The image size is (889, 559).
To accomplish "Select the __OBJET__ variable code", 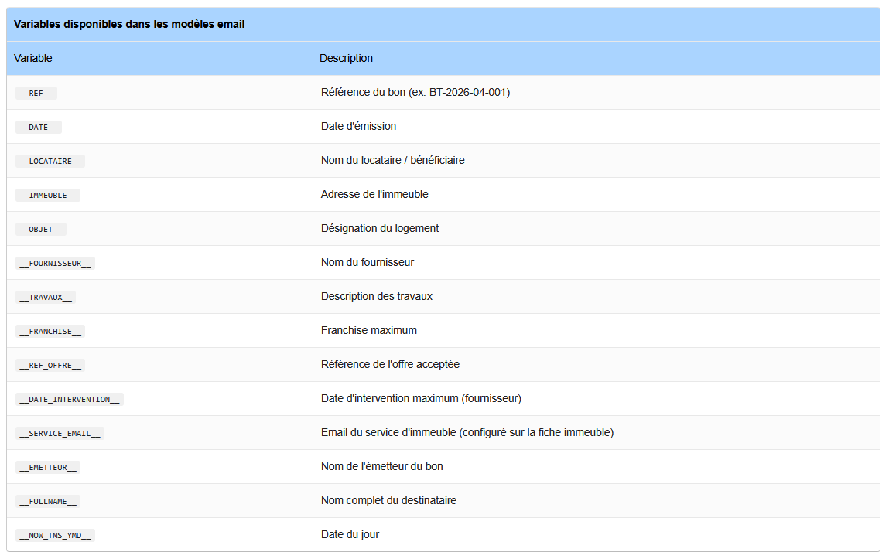I will point(41,229).
